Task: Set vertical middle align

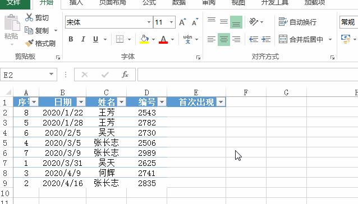Action: pyautogui.click(x=224, y=22)
